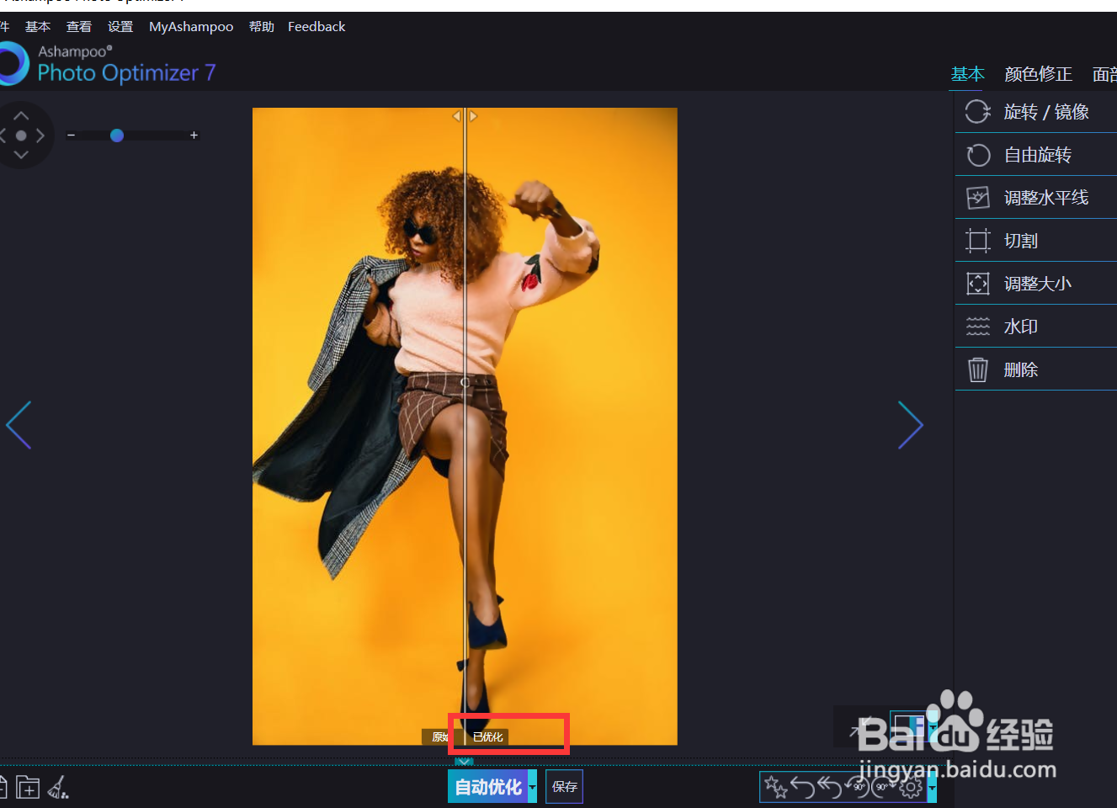Toggle the split before/after view icon

909,726
